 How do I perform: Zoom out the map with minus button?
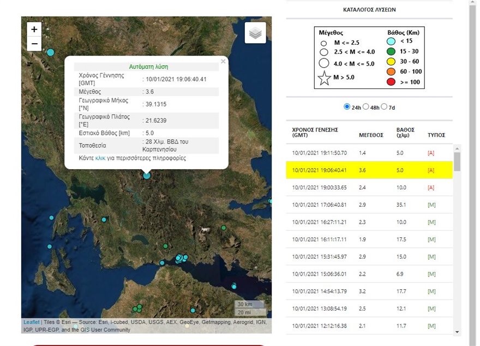[x=34, y=44]
